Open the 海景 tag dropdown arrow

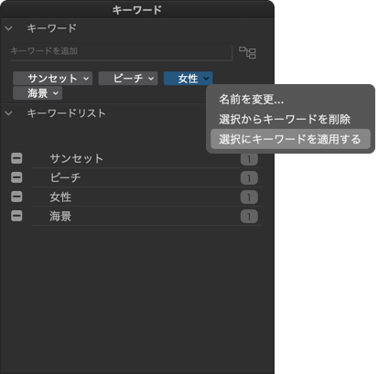tap(56, 93)
